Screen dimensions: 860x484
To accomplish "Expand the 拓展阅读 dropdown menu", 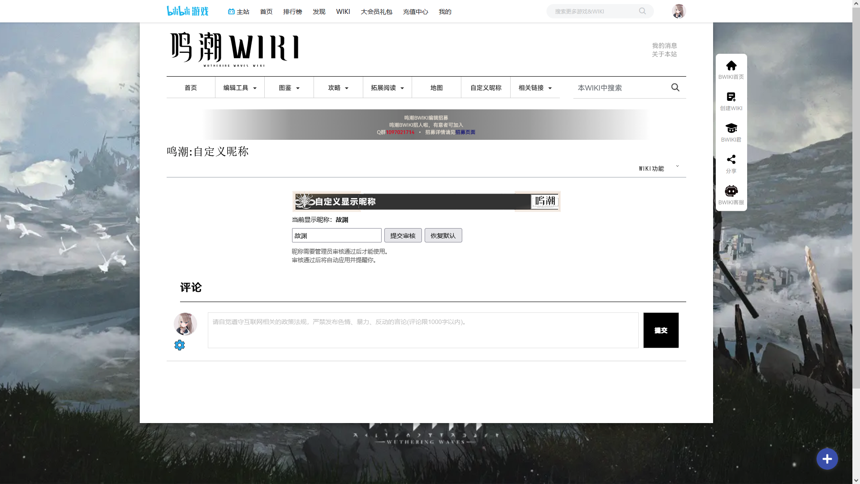I will 387,88.
